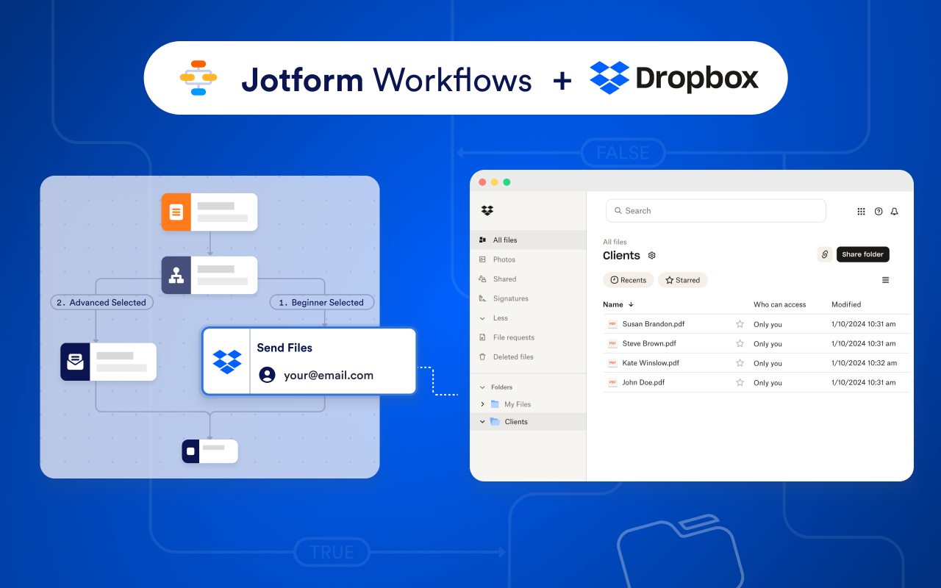The image size is (941, 588).
Task: Click the Dropbox icon in Send Files card
Action: pyautogui.click(x=227, y=361)
